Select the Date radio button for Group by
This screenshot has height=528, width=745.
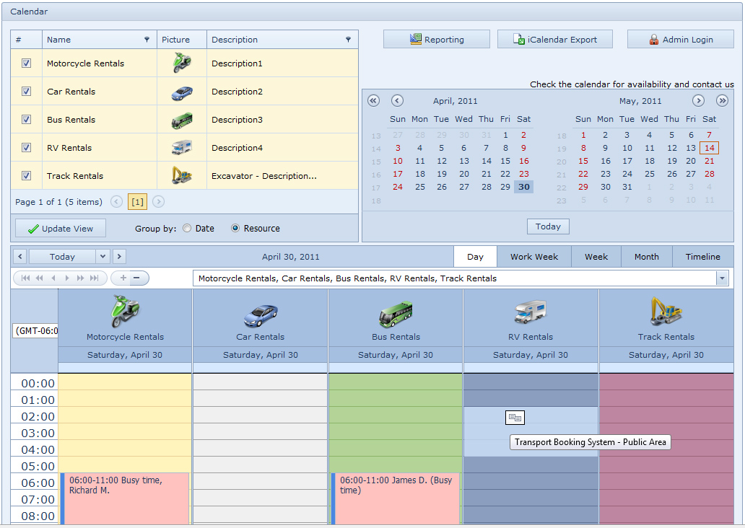[186, 228]
